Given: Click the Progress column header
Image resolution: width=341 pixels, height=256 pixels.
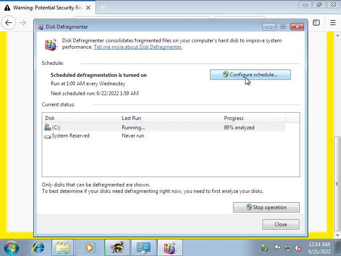Looking at the screenshot, I should click(x=253, y=118).
